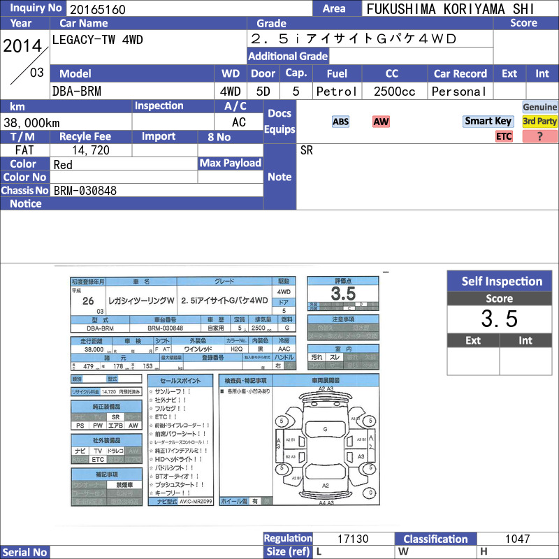
Task: Click the Chassis No label
Action: pos(25,190)
